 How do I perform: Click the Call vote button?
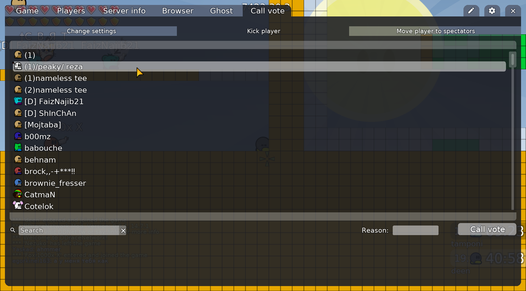(x=487, y=229)
